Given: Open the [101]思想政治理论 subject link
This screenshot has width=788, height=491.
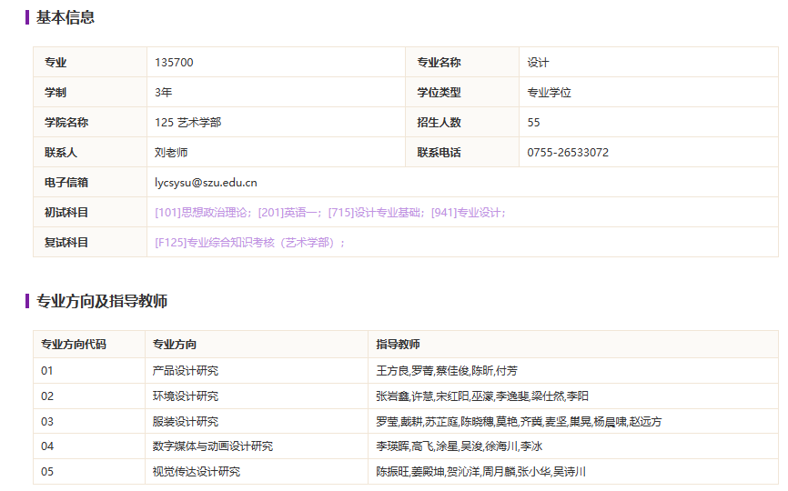Looking at the screenshot, I should point(203,213).
